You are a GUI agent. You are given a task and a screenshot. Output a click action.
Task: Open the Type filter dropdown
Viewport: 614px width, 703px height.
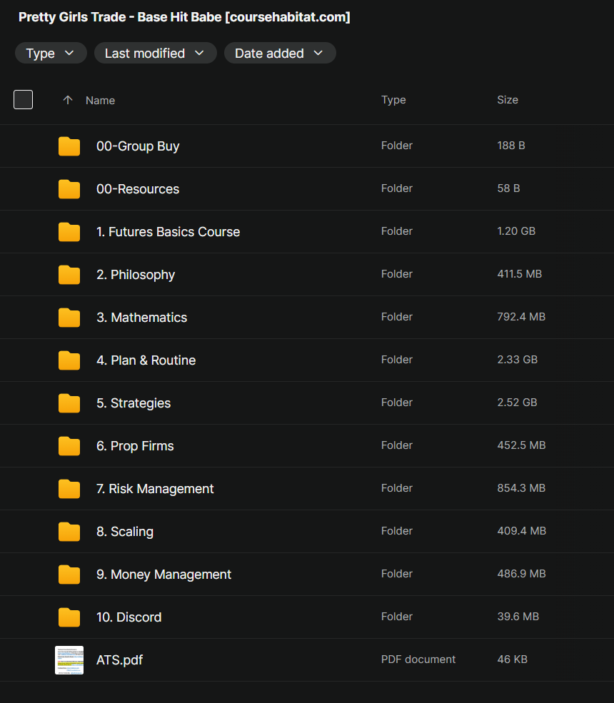tap(51, 54)
